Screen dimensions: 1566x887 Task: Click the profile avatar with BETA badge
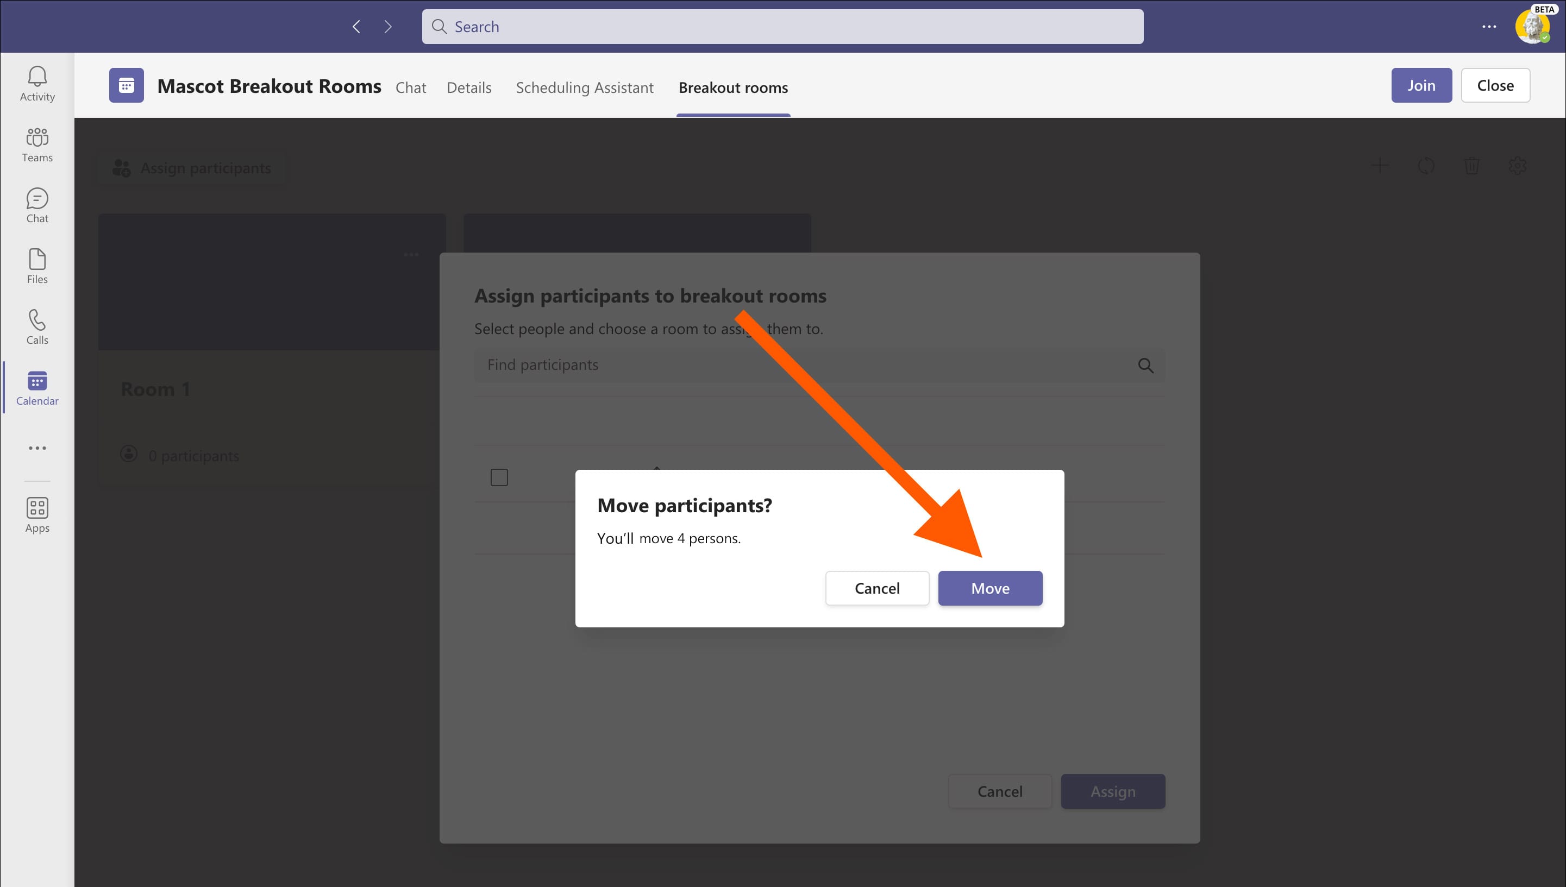click(1531, 27)
